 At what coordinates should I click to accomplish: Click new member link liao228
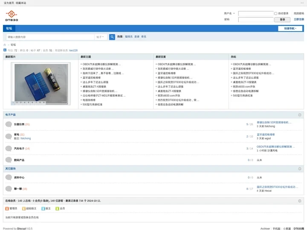pyautogui.click(x=73, y=50)
